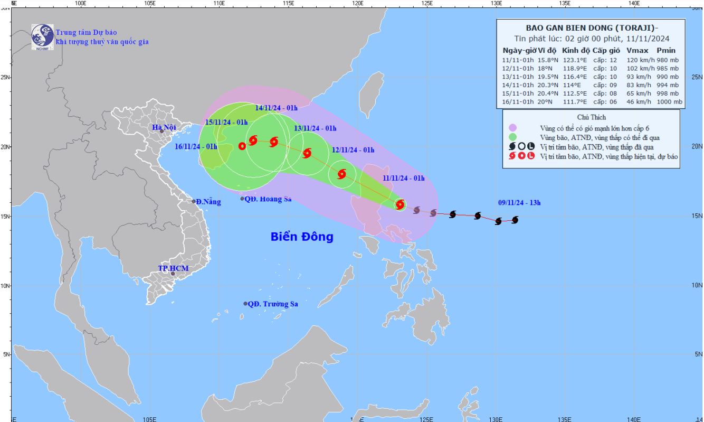Click the storm symbol below 14/11/24 - 01h label
Viewport: 704px width, 422px height.
click(273, 142)
